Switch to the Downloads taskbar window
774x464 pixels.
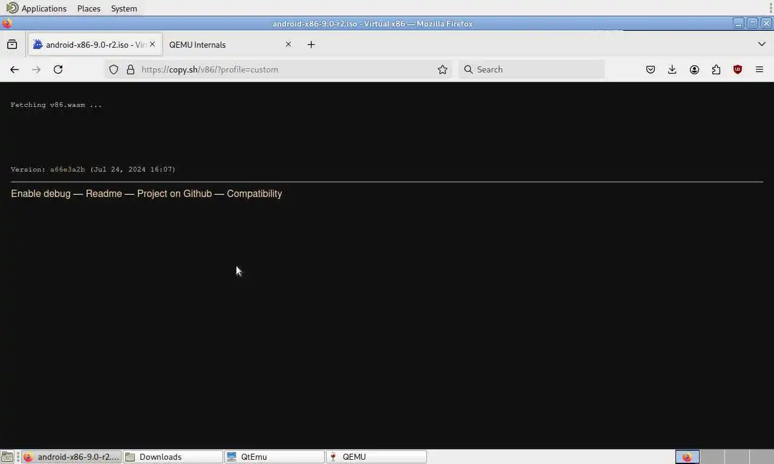click(173, 457)
